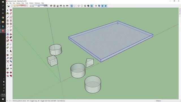Open the Windows Start menu
This screenshot has height=102, width=181.
[x=3, y=2]
